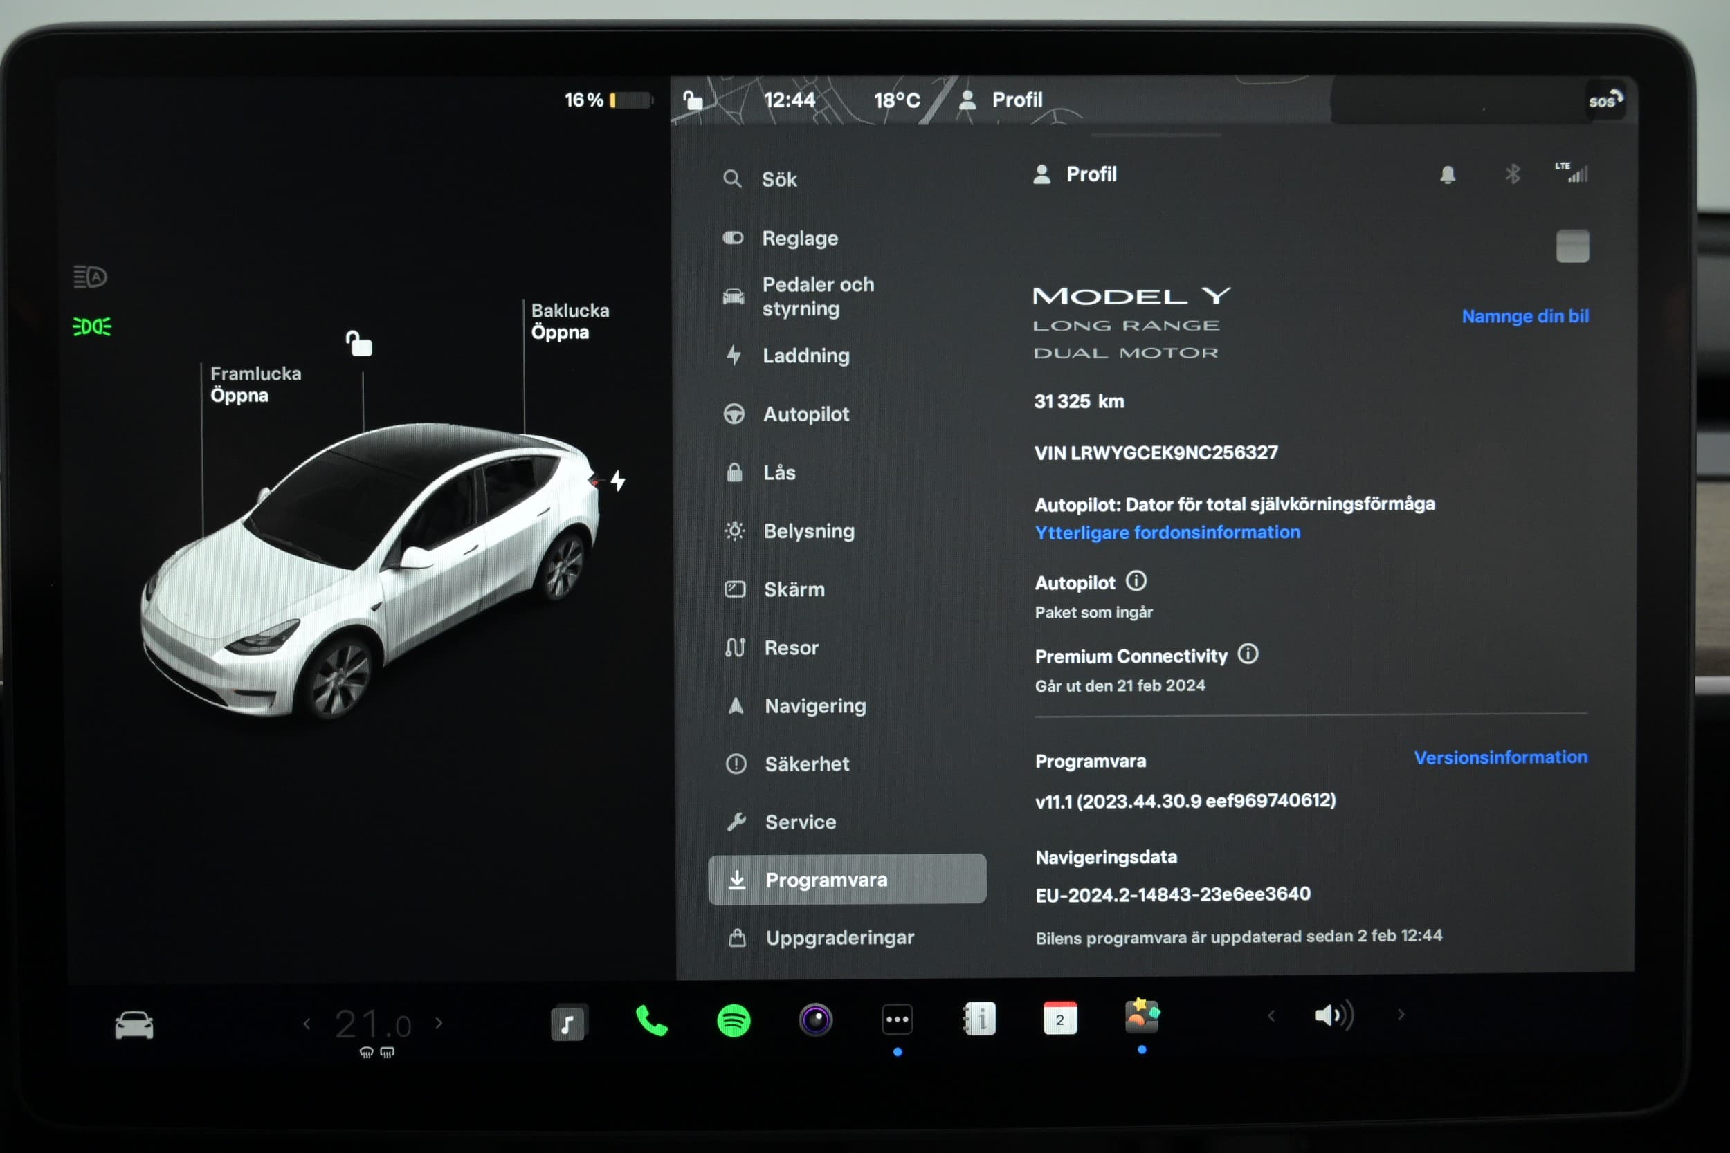Open the Versionsinformation link

pos(1500,757)
